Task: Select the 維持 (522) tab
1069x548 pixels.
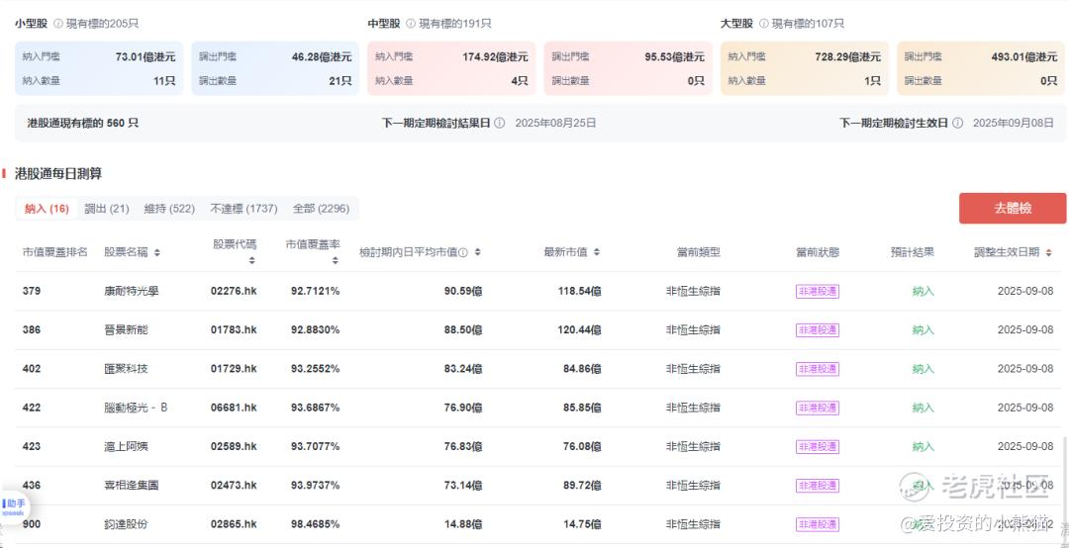Action: [x=169, y=209]
